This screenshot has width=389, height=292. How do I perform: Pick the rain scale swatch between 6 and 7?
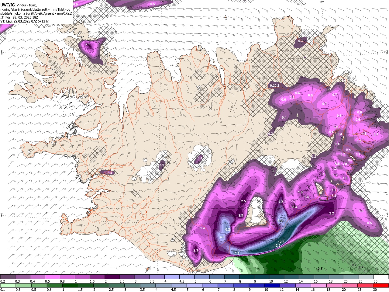(210, 285)
